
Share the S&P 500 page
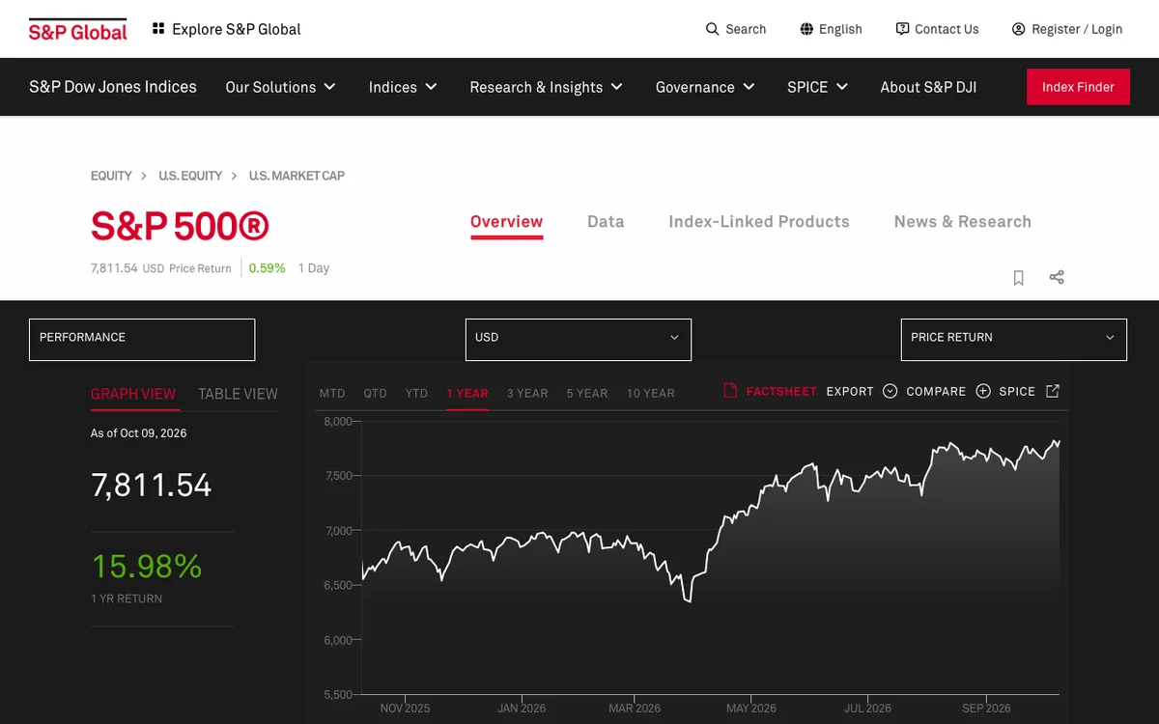pyautogui.click(x=1057, y=277)
